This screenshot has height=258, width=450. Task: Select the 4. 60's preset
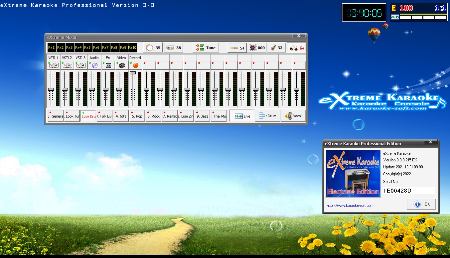121,116
